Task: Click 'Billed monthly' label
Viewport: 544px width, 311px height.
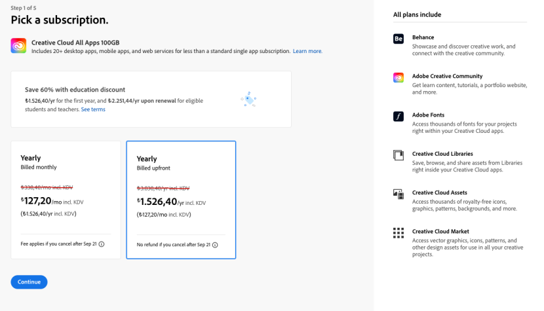Action: coord(39,167)
